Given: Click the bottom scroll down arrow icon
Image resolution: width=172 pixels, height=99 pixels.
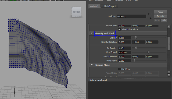Looking at the screenshot, I should tap(169, 75).
